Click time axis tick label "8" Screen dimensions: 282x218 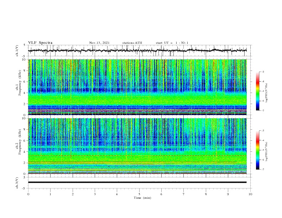[x=206, y=194]
